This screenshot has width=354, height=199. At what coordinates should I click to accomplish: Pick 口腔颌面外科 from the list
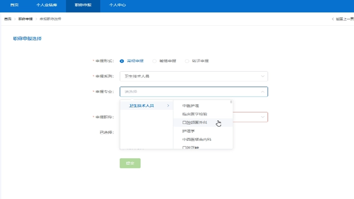[x=195, y=123]
